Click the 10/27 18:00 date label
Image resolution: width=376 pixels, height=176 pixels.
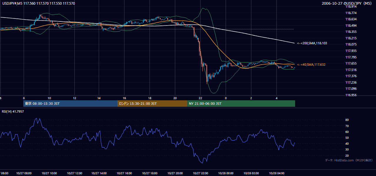(150, 173)
